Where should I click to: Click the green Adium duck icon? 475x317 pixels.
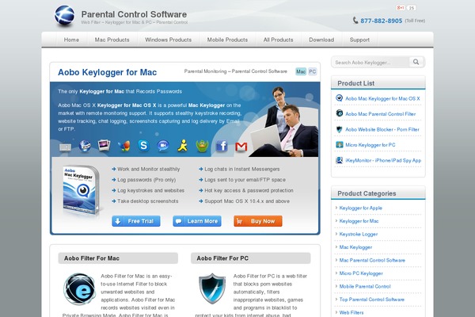pos(202,146)
